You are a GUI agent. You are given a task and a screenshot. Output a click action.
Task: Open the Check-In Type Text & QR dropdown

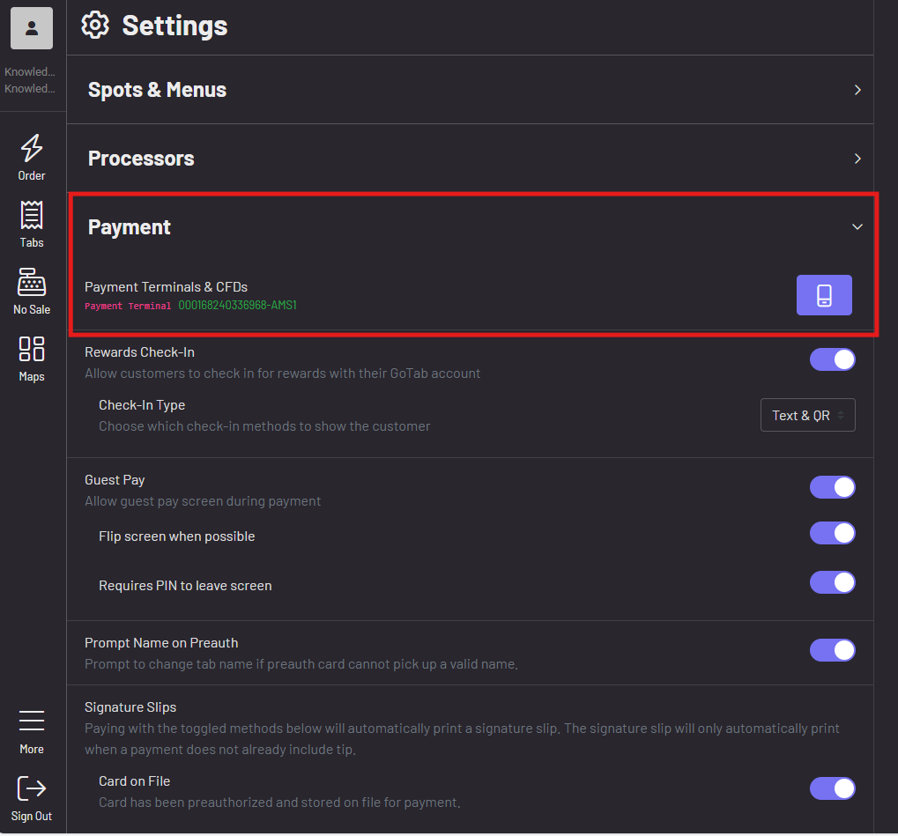(807, 416)
